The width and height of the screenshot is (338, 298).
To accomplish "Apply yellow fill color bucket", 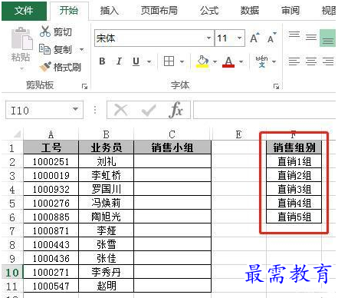I will 202,61.
